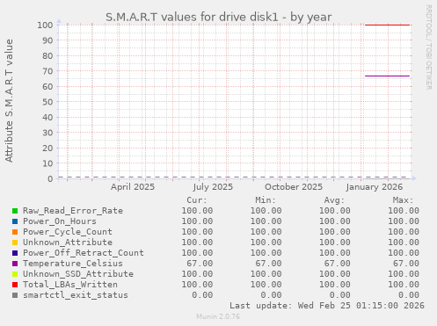The height and width of the screenshot is (326, 437).
Task: Click Total_LBAs_Written avg value 100.00
Action: click(x=335, y=285)
